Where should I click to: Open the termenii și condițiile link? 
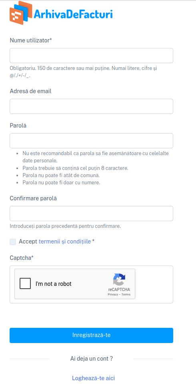[x=65, y=241]
